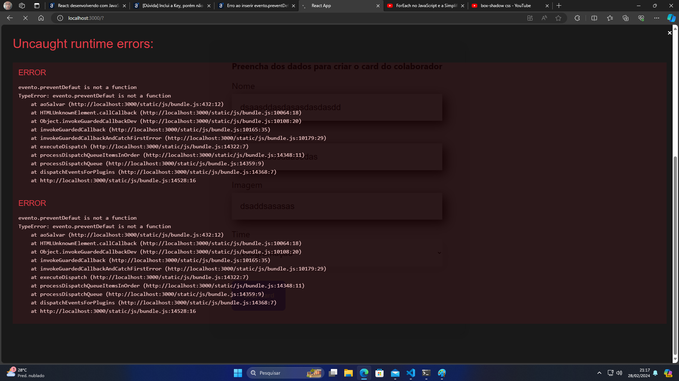Open the weather widget 28°C
679x381 pixels.
pyautogui.click(x=25, y=373)
